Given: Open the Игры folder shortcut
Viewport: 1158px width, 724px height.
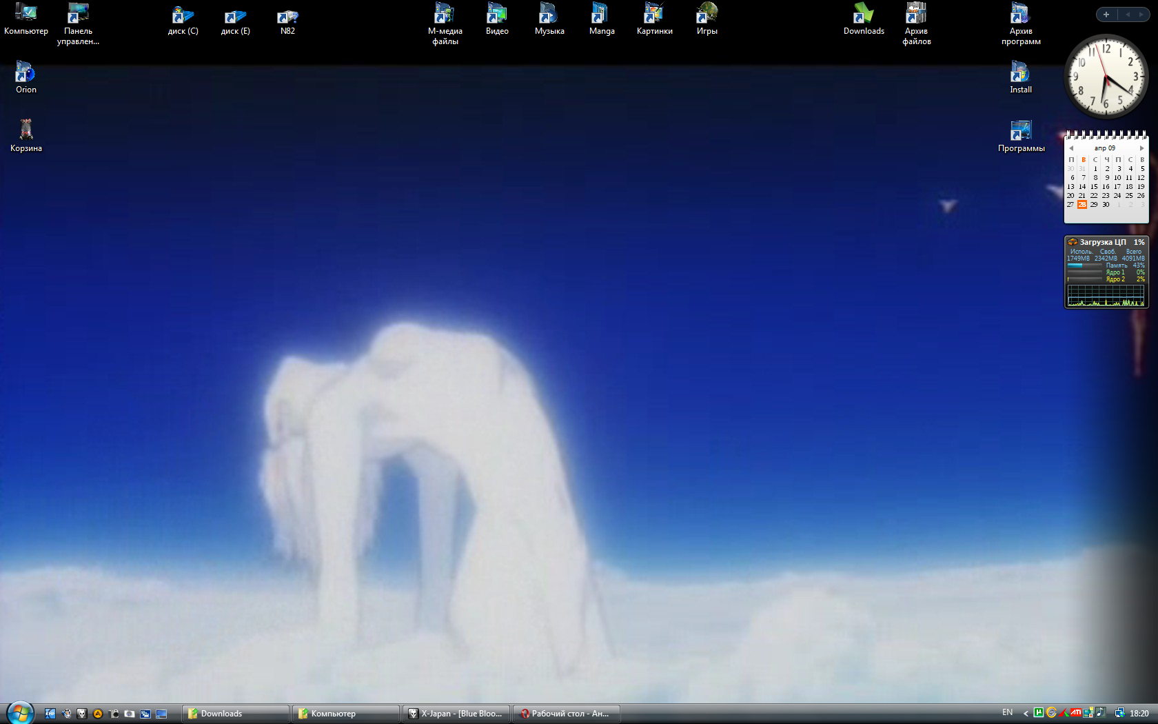Looking at the screenshot, I should pyautogui.click(x=707, y=19).
